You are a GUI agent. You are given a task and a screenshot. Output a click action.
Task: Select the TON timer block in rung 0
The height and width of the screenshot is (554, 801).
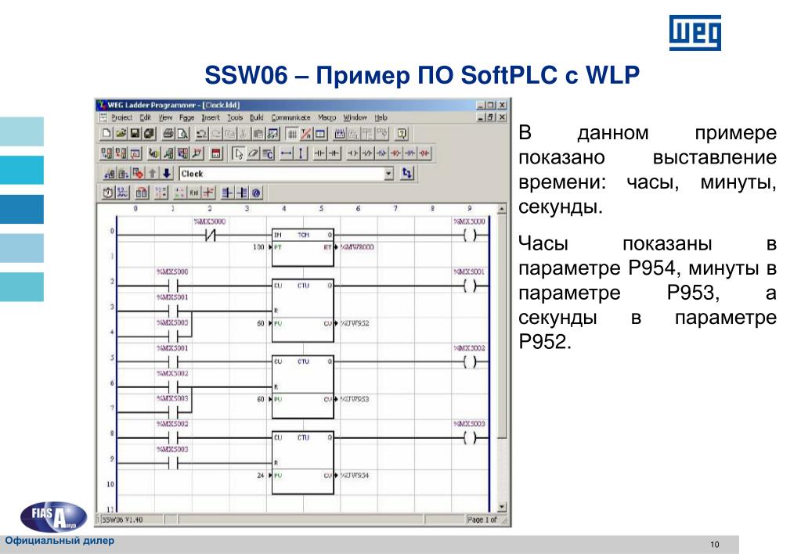(x=303, y=247)
